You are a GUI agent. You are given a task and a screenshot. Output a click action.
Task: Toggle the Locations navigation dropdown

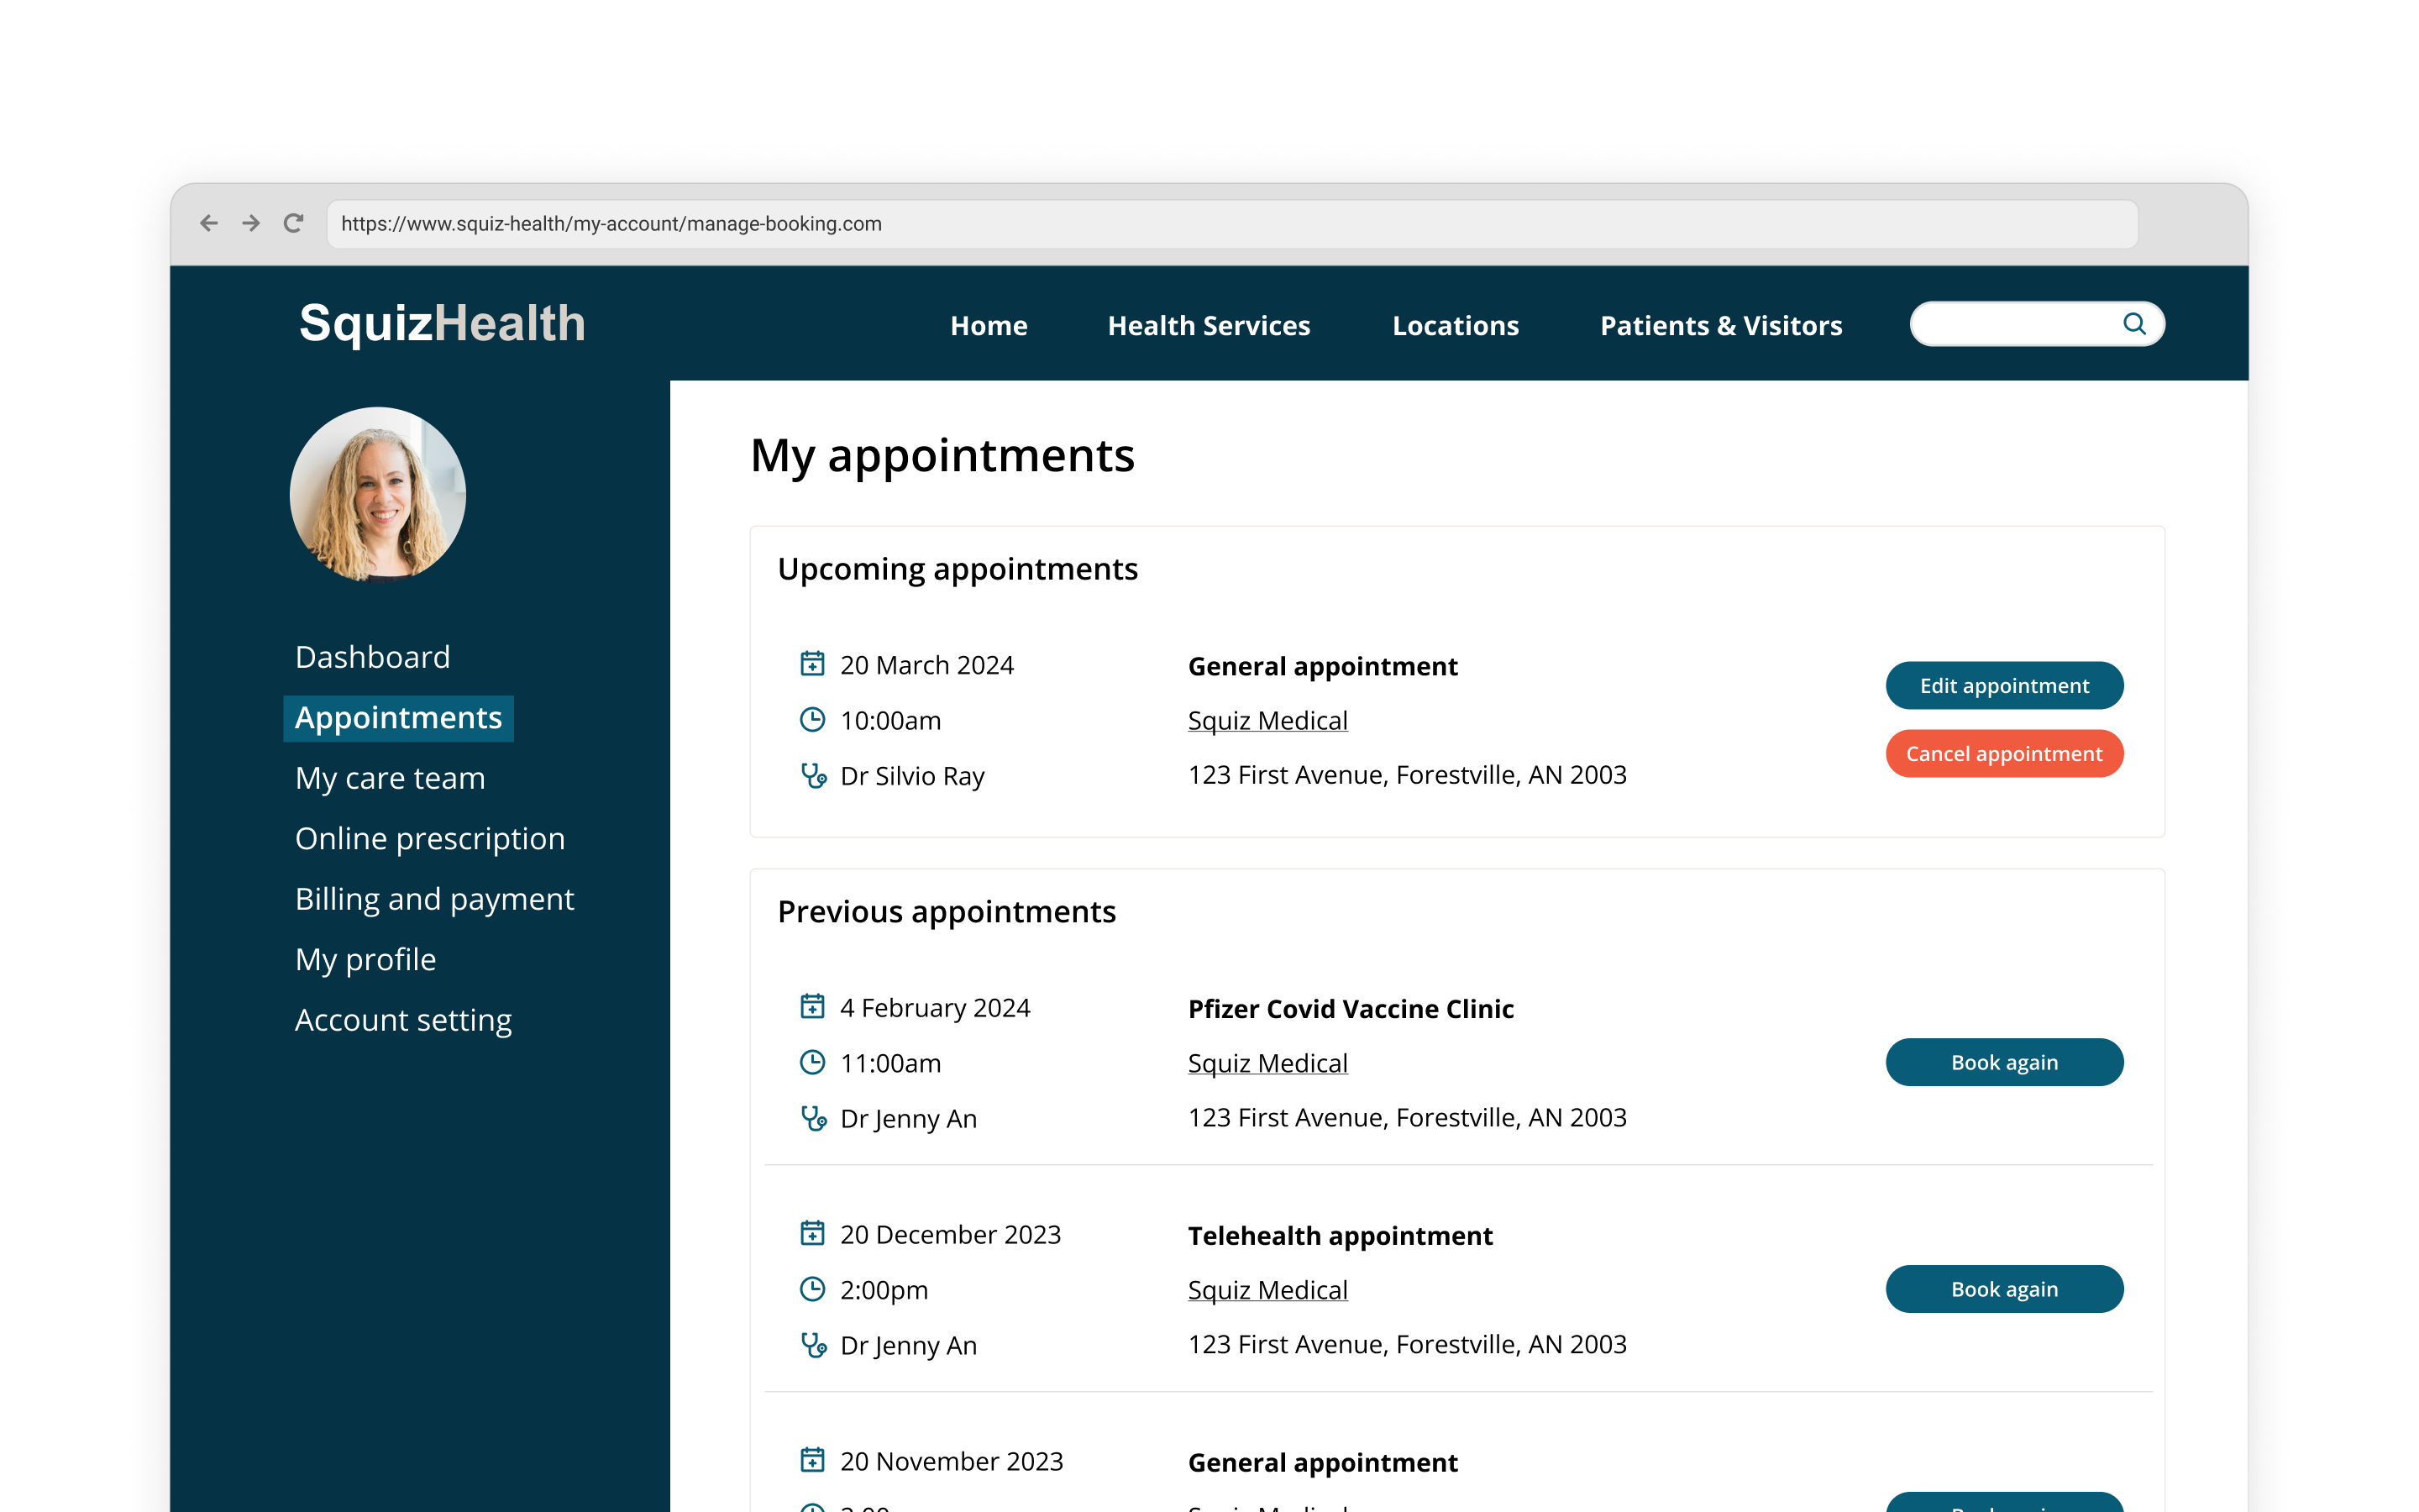pos(1456,326)
